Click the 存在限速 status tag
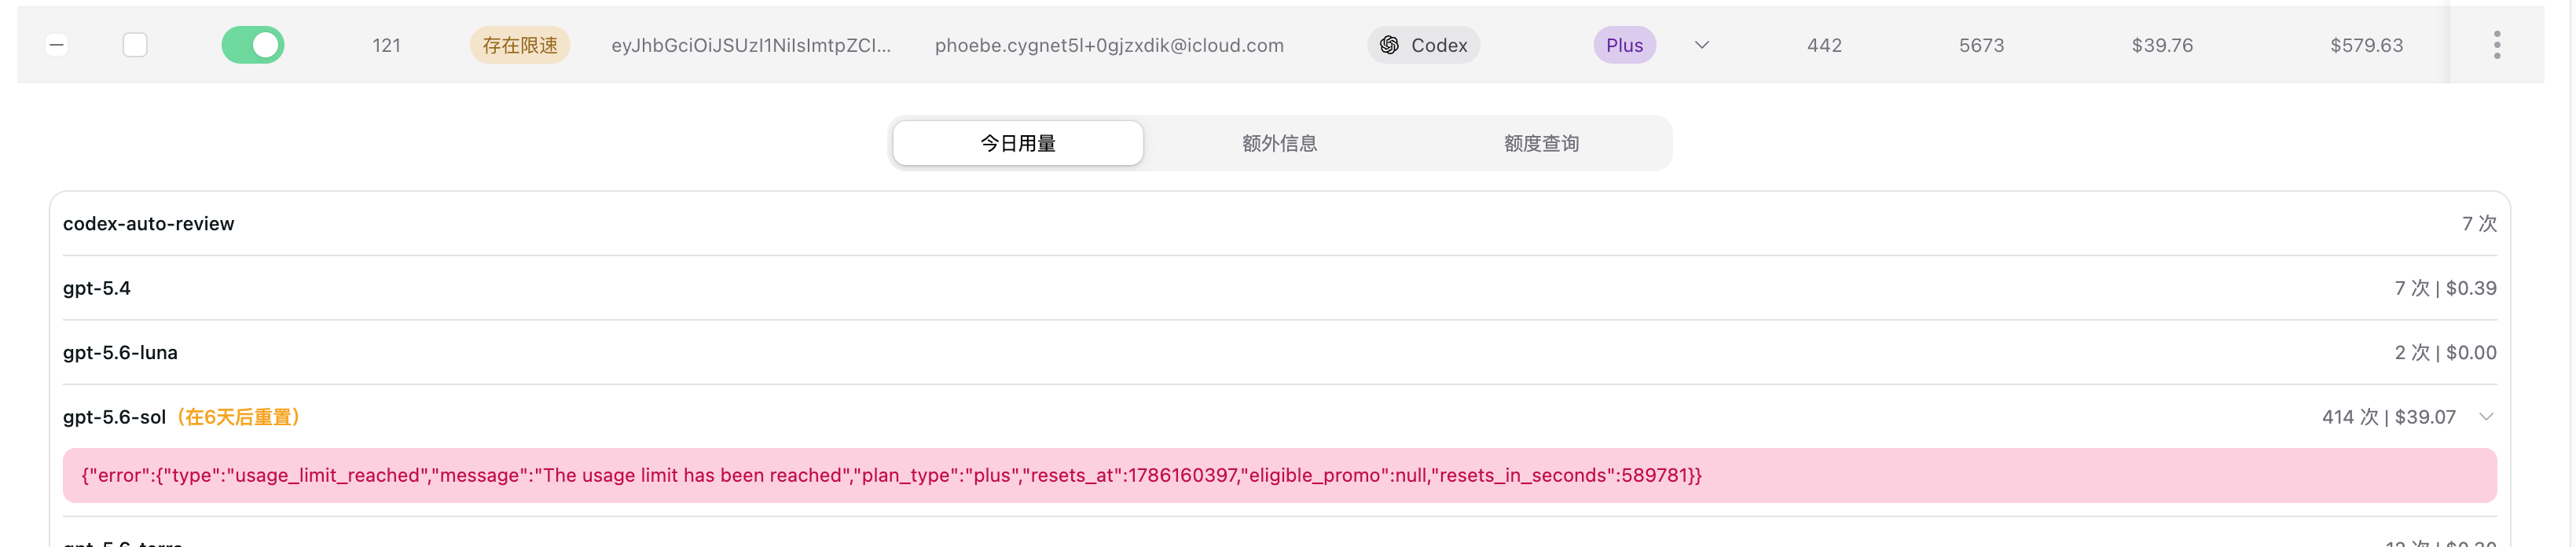2576x547 pixels. 520,45
